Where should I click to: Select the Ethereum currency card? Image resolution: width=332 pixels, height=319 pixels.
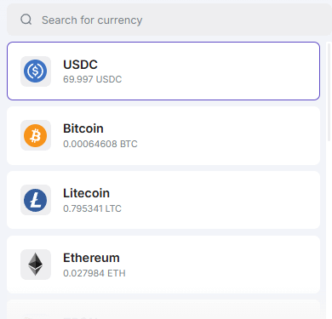[x=163, y=265]
